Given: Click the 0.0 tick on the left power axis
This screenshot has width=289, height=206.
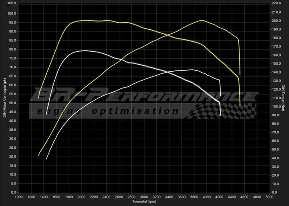Looking at the screenshot, I should tap(13, 192).
